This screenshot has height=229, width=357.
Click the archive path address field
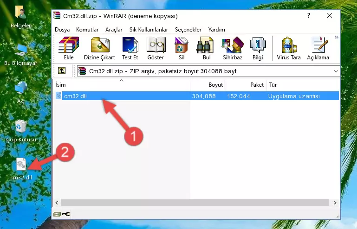tap(208, 71)
